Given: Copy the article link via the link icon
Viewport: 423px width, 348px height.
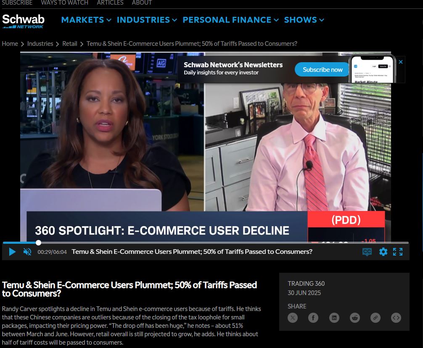Looking at the screenshot, I should point(375,318).
